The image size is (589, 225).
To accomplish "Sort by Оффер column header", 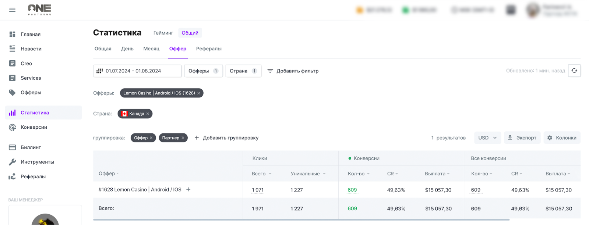I will (109, 174).
